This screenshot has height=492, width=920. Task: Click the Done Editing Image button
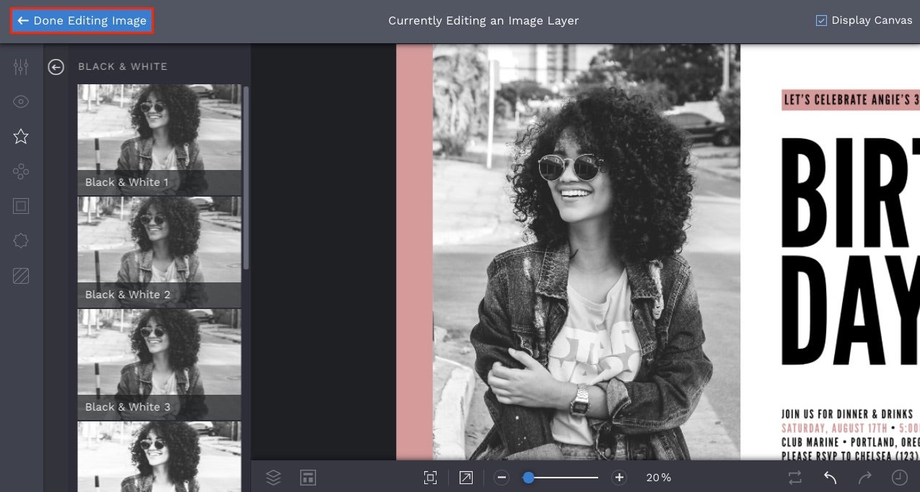tap(81, 20)
